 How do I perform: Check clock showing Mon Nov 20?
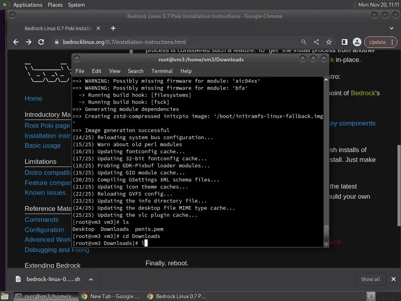pos(379,5)
